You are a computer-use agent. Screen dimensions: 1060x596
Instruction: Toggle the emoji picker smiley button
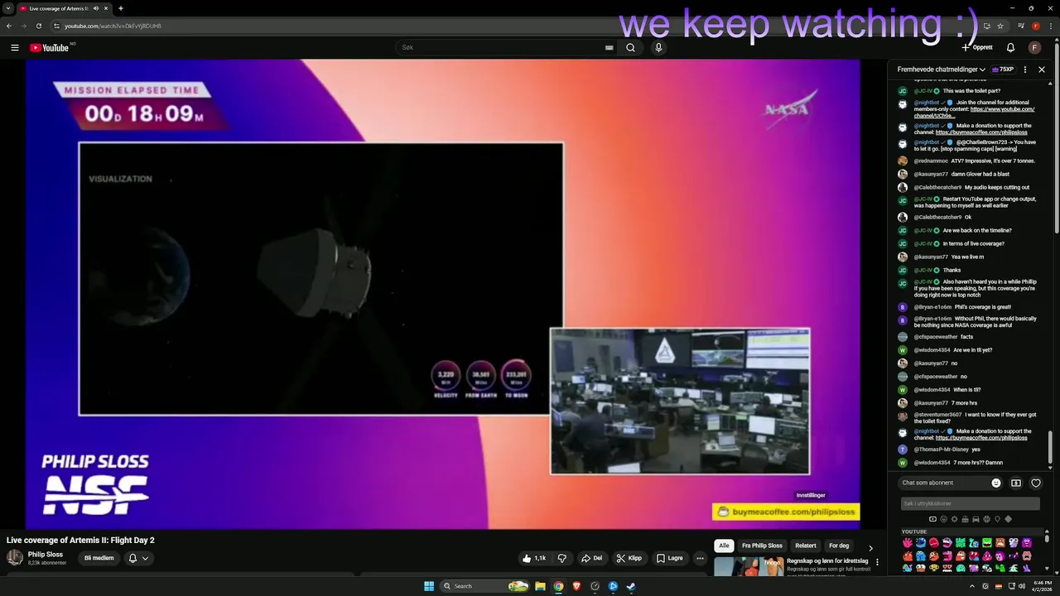996,483
